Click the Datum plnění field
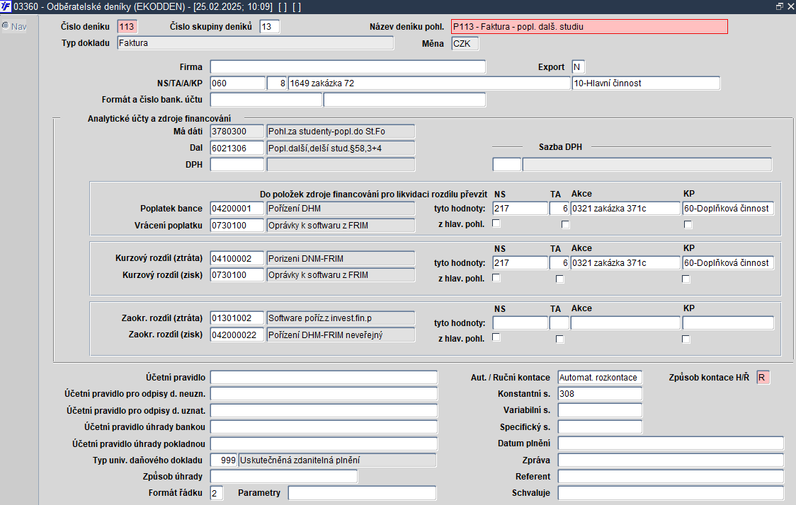 [x=671, y=443]
